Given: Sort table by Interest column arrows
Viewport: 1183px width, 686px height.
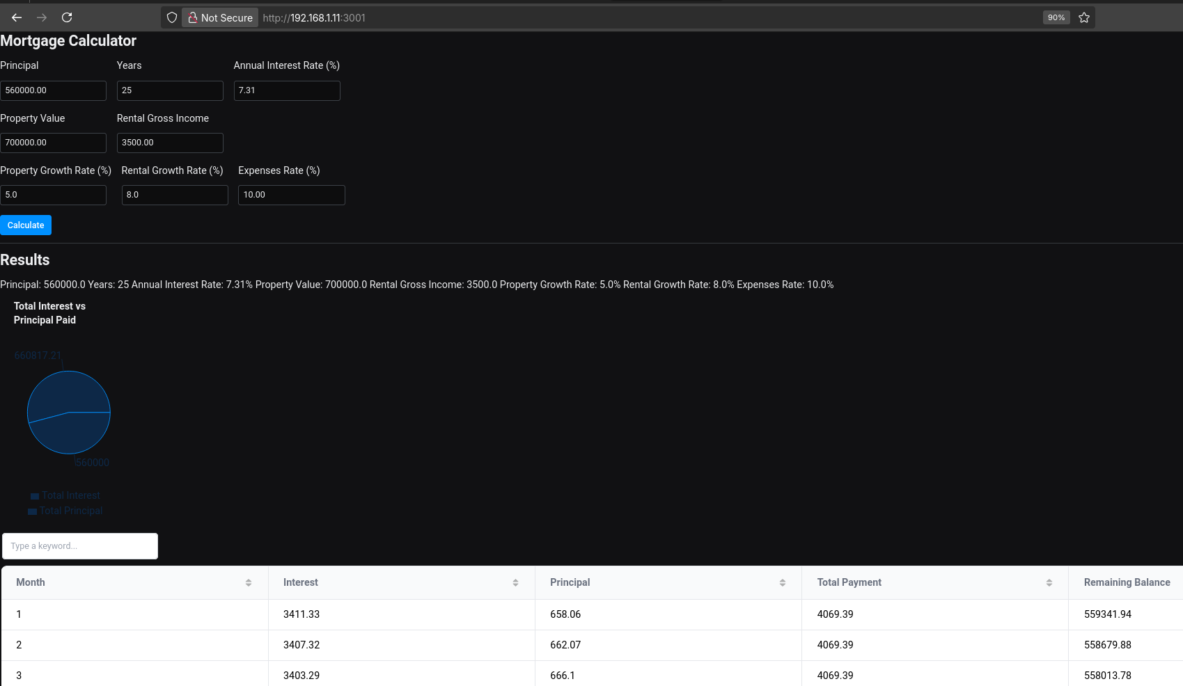Looking at the screenshot, I should click(515, 583).
